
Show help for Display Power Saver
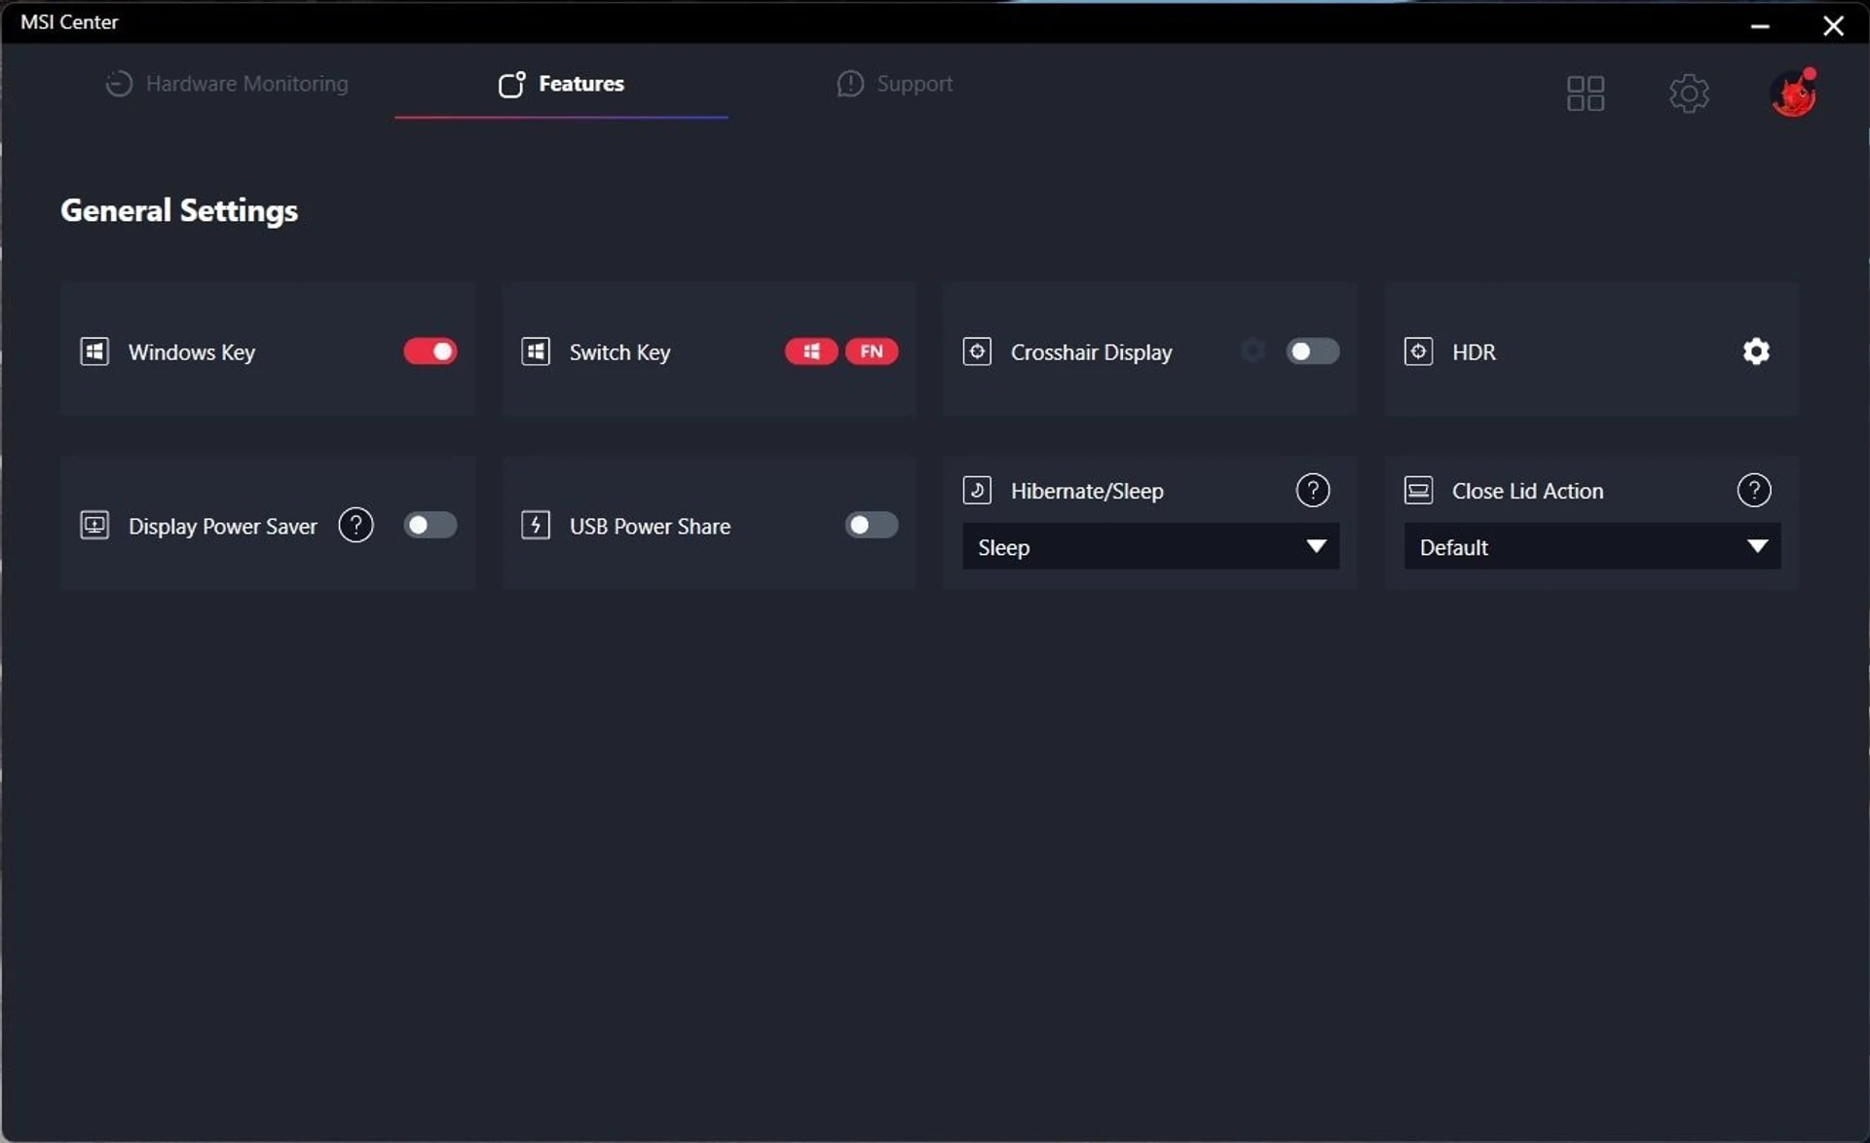coord(355,525)
